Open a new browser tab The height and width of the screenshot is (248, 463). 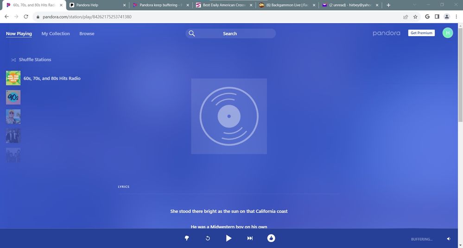[388, 5]
